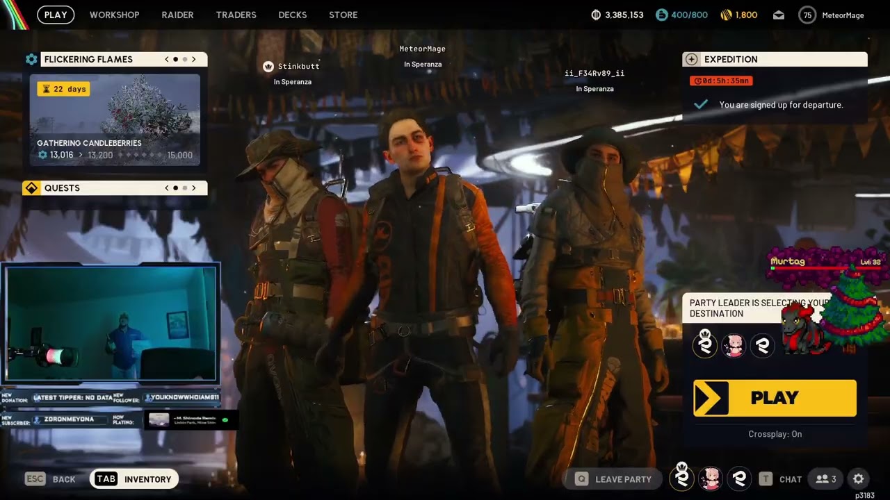The image size is (890, 500).
Task: Click the coin currency icon beside 3,385,153
Action: [596, 15]
